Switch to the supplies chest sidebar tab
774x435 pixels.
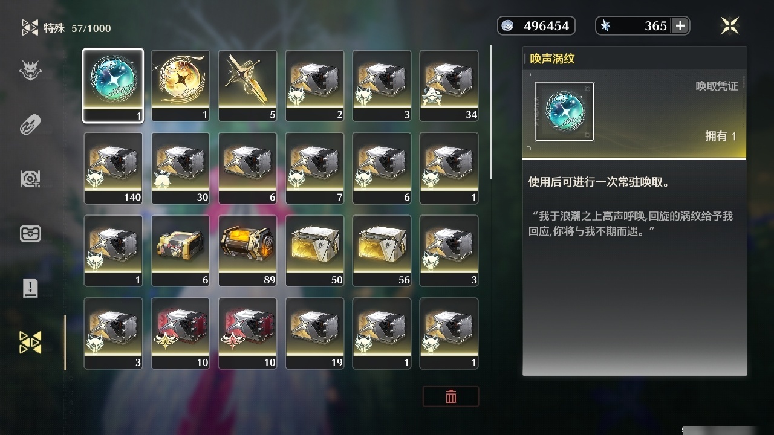(x=30, y=233)
